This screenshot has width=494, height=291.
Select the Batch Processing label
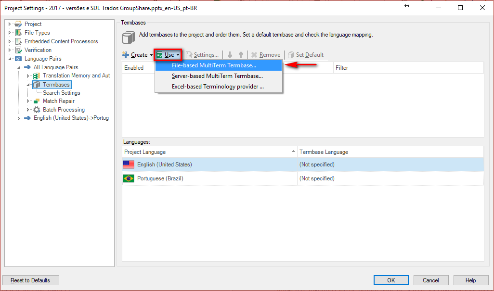coord(64,110)
